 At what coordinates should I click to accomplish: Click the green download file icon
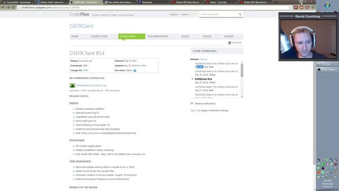click(72, 85)
